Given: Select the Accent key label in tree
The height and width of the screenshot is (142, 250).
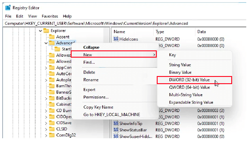Looking at the screenshot, I should coord(63,37).
